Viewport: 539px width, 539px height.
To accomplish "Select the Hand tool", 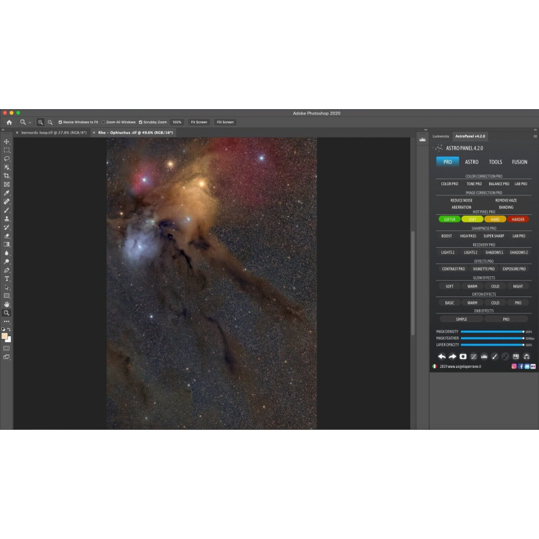I will click(7, 305).
